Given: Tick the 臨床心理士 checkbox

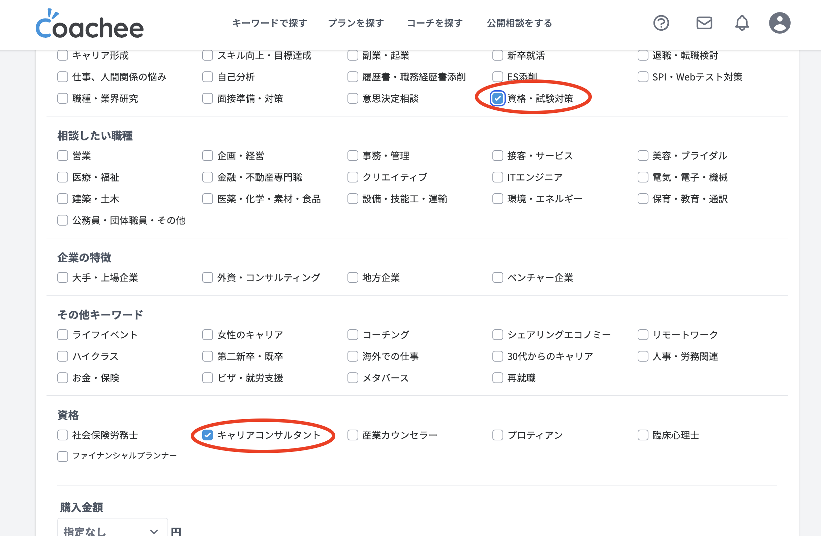Looking at the screenshot, I should [x=643, y=435].
